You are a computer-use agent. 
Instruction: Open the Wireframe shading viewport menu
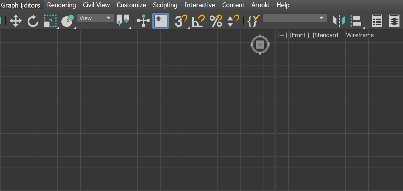(x=361, y=35)
